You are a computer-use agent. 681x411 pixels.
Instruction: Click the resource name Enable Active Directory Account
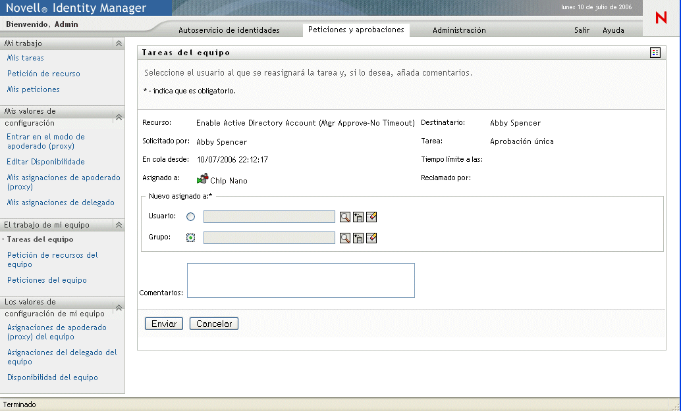point(306,123)
